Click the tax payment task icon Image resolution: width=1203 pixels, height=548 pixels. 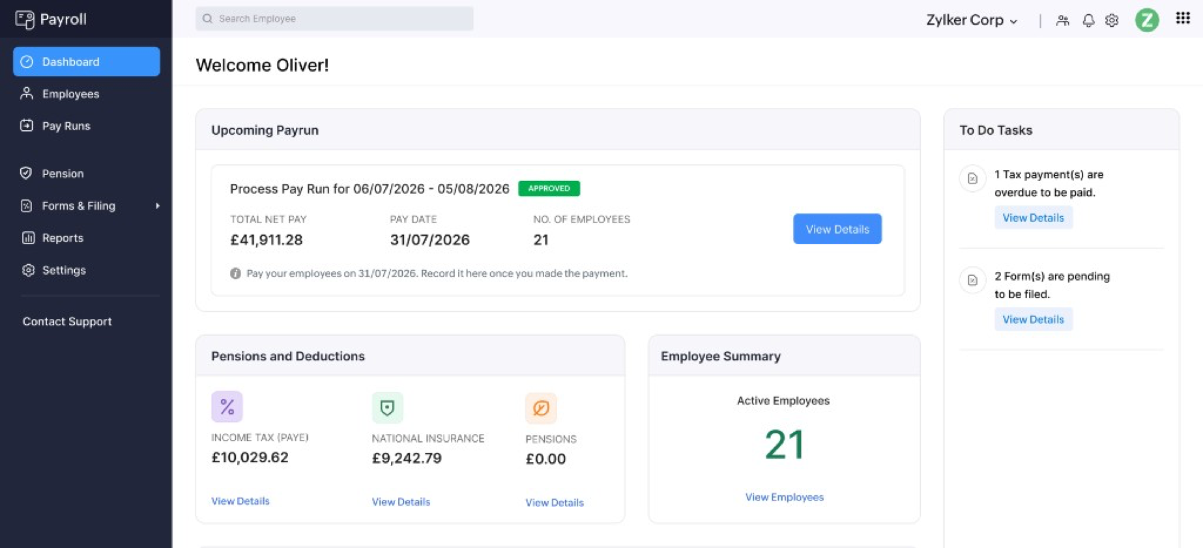972,178
